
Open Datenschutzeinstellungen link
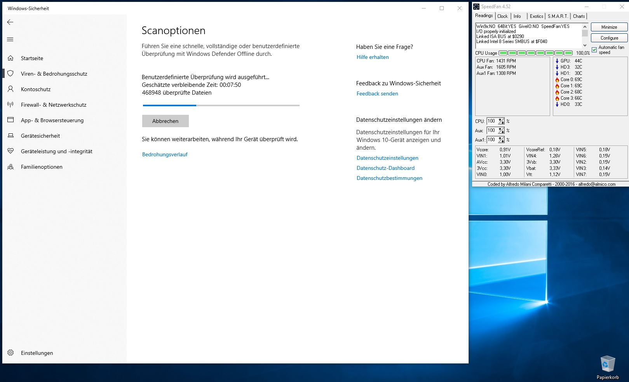click(387, 158)
